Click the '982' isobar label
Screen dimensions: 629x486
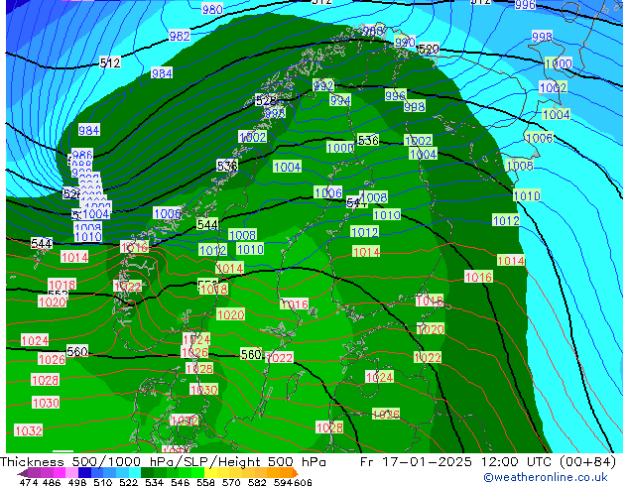coord(180,36)
